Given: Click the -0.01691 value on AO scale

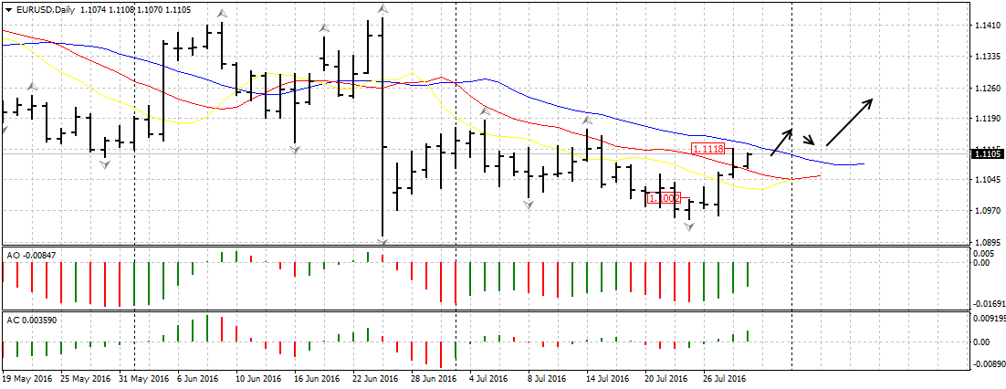Looking at the screenshot, I should pos(987,304).
